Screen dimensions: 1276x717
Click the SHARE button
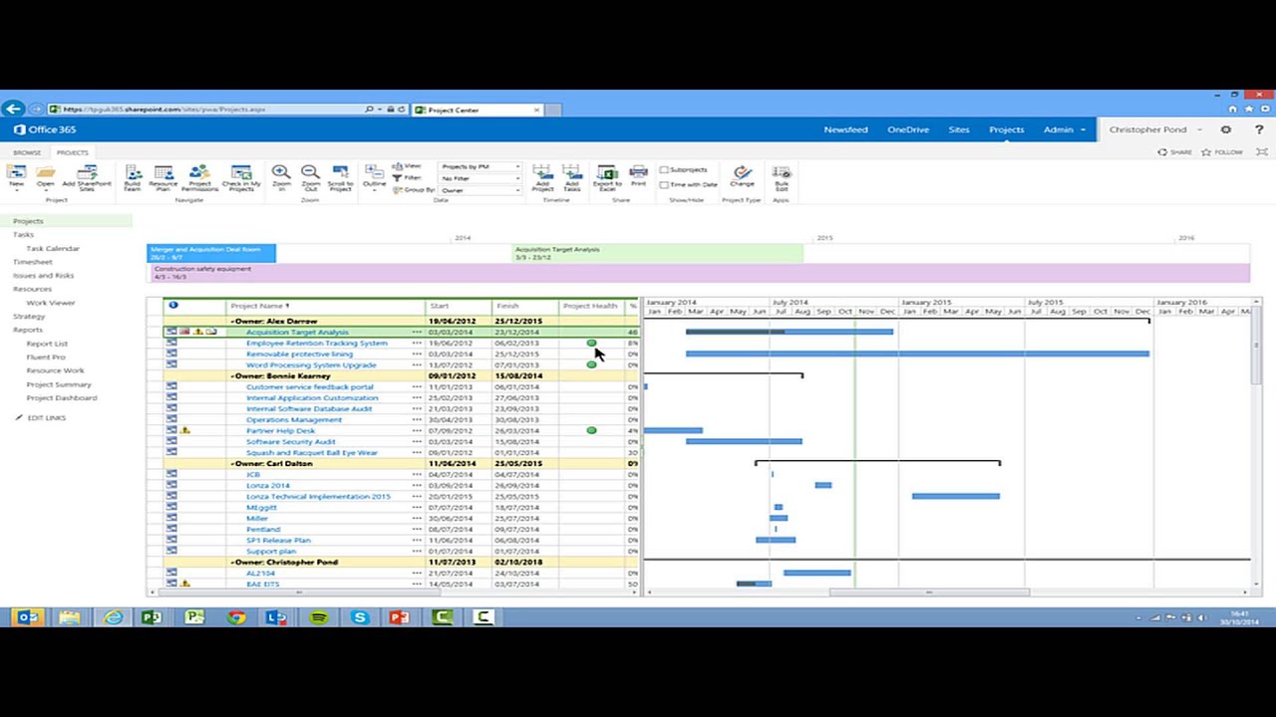1174,152
